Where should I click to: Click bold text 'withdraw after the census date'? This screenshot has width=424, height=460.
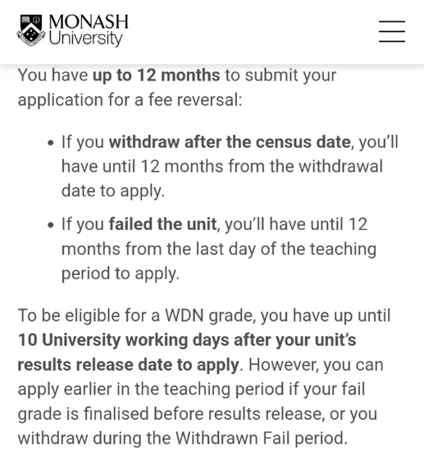pyautogui.click(x=230, y=142)
